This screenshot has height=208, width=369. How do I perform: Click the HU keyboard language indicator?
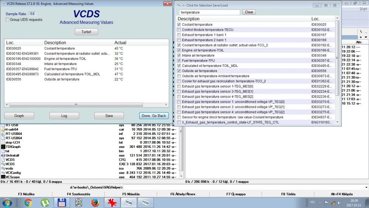click(x=313, y=202)
